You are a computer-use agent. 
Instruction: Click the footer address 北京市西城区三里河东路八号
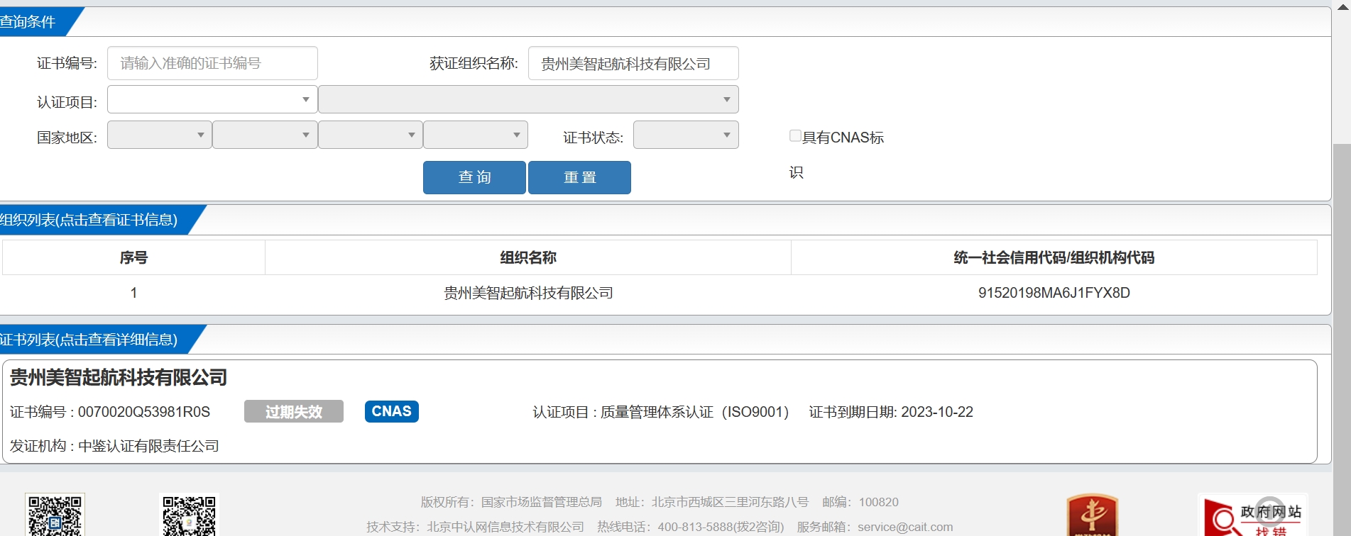click(x=730, y=502)
